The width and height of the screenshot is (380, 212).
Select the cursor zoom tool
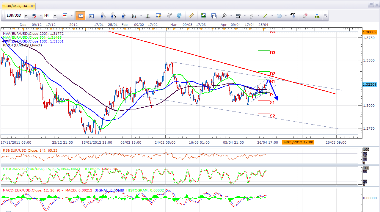pyautogui.click(x=124, y=16)
